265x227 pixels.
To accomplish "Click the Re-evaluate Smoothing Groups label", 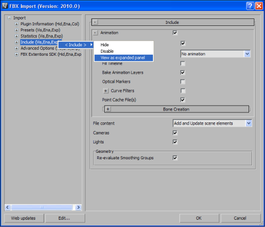I will tap(125, 158).
